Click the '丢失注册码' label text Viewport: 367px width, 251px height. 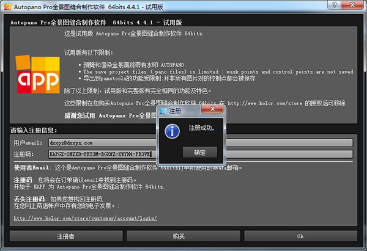pyautogui.click(x=29, y=199)
